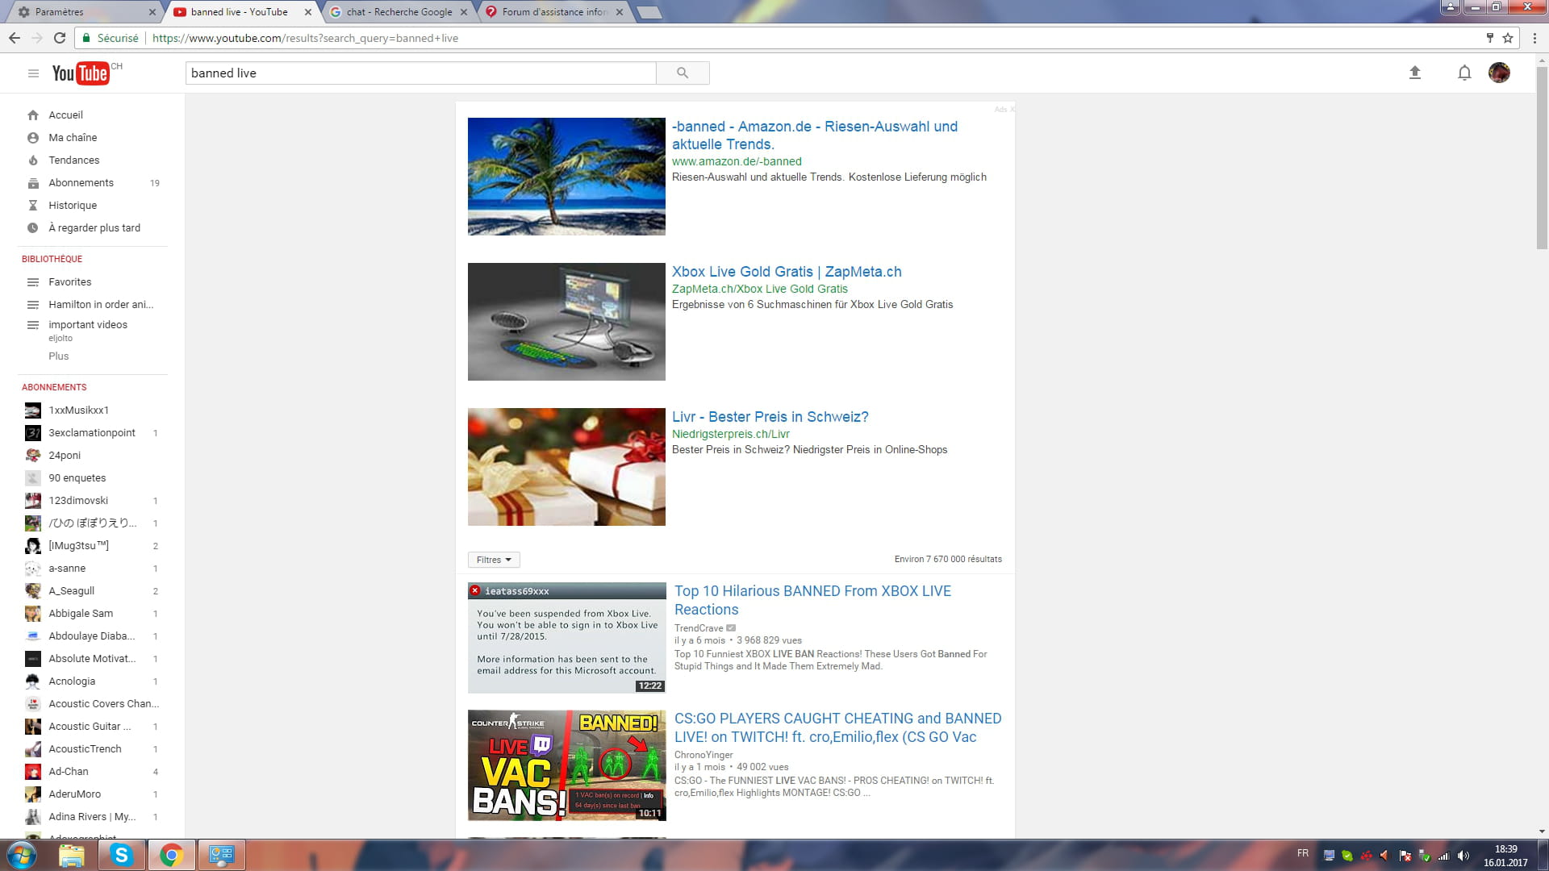This screenshot has height=871, width=1549.
Task: Click the computer setup ad thumbnail
Action: click(x=566, y=322)
